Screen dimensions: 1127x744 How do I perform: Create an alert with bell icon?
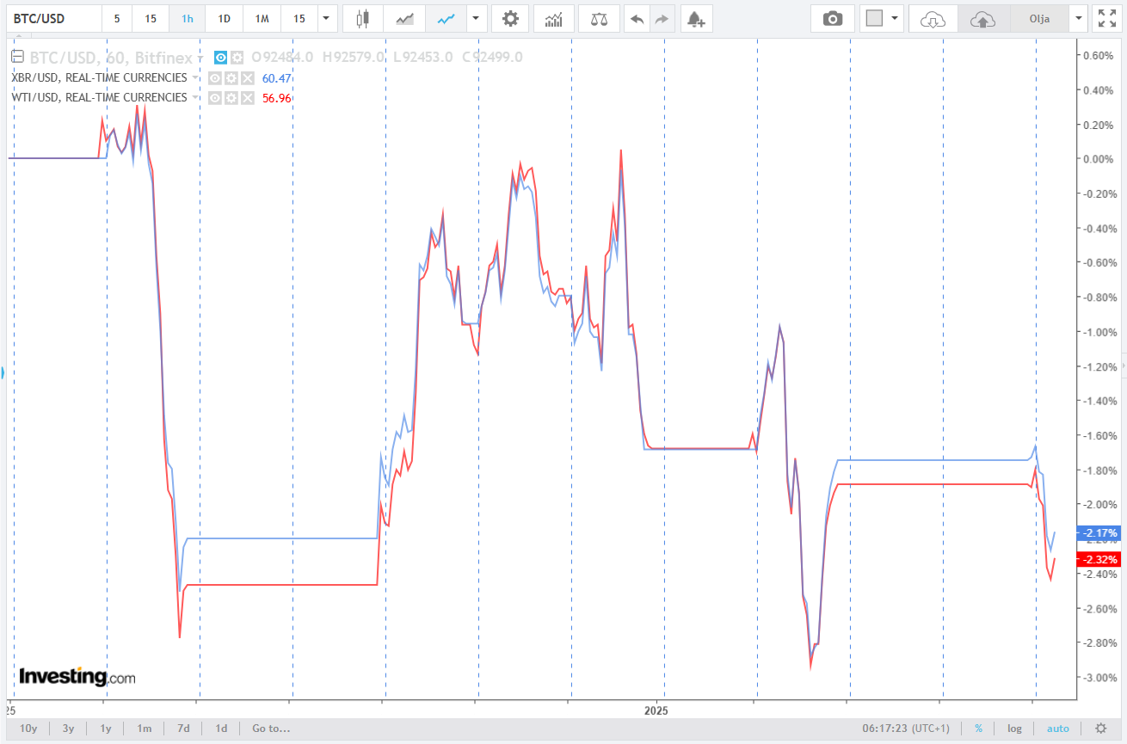click(x=696, y=18)
